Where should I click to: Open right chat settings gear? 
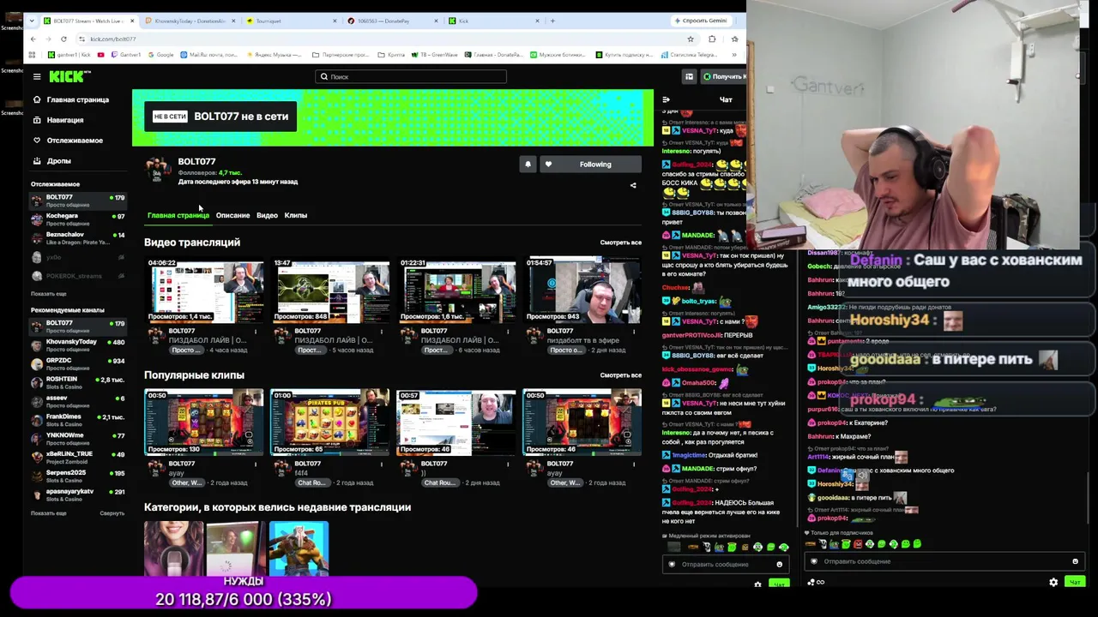(x=1053, y=582)
